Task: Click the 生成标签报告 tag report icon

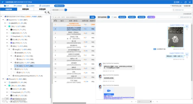Action: coord(40,6)
